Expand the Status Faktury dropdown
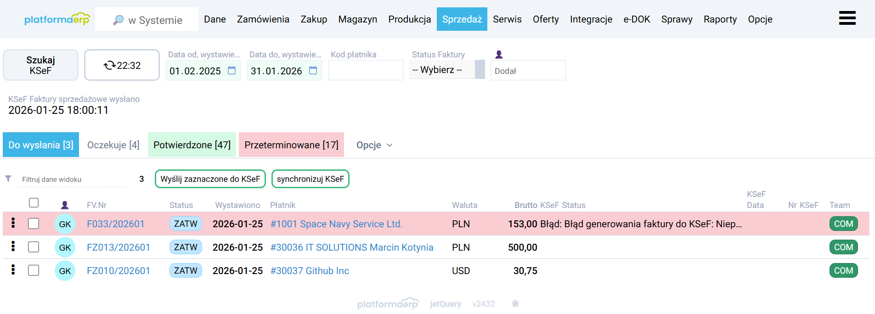Screen dimensions: 875x314 446,70
